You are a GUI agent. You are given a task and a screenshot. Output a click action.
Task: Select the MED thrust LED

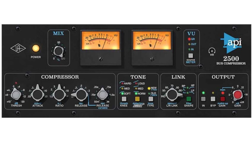coord(136,89)
